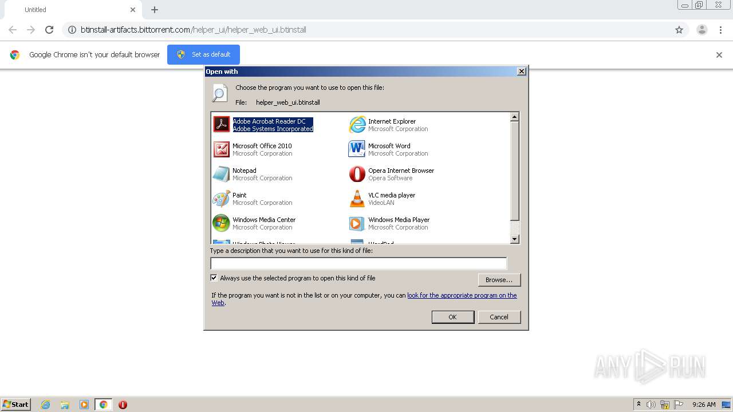This screenshot has height=412, width=733.
Task: Dismiss the default browser infobar
Action: point(719,55)
